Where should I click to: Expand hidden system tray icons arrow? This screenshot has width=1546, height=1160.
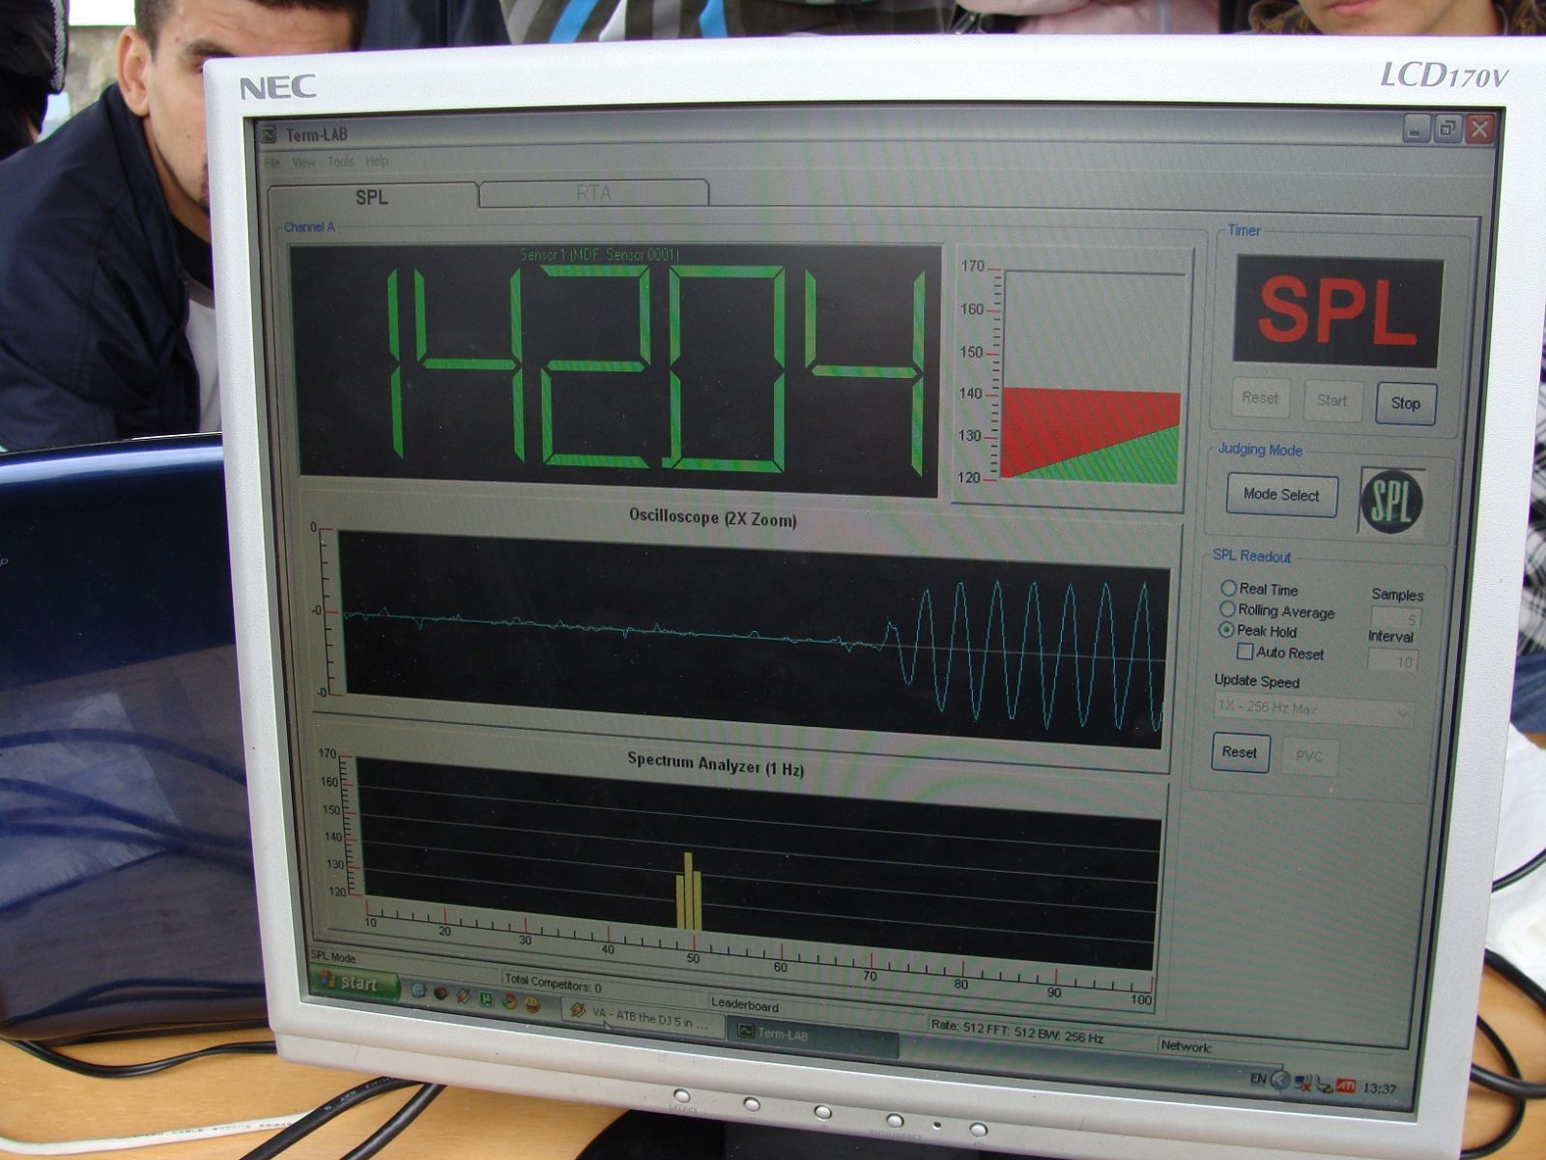pos(1279,1080)
